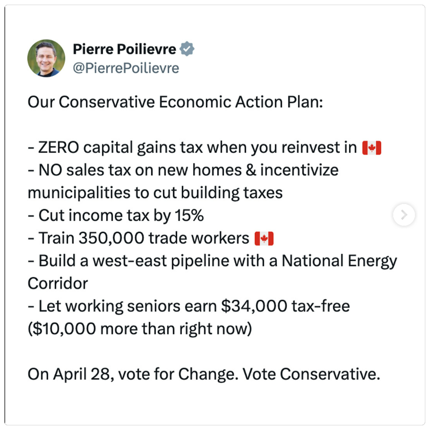Click "municipalities to cut building taxes" text
The width and height of the screenshot is (432, 430).
tap(155, 193)
